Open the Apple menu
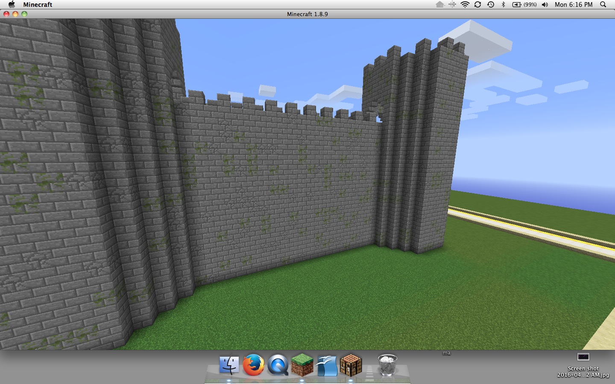 [12, 4]
